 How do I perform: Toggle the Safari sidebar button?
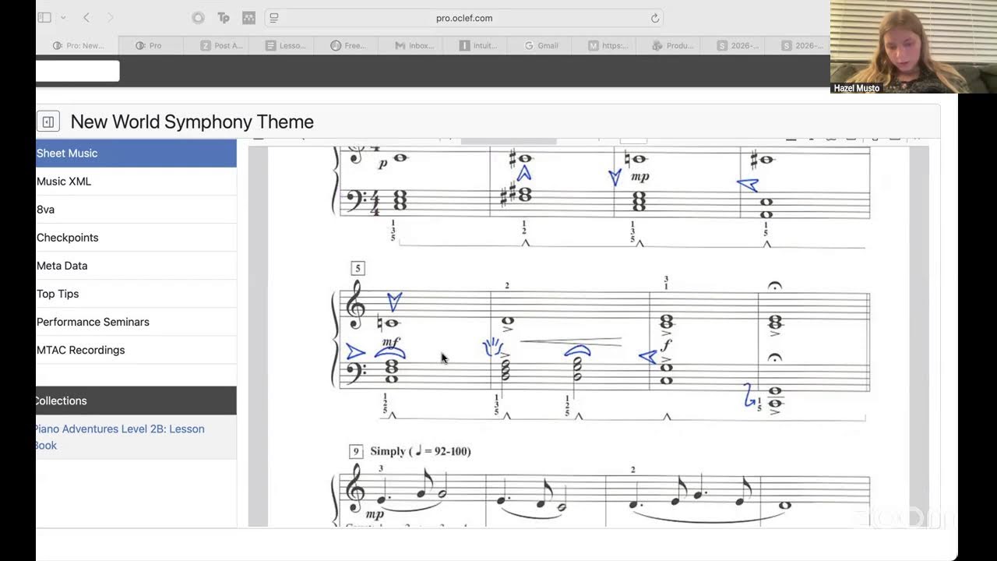[44, 17]
